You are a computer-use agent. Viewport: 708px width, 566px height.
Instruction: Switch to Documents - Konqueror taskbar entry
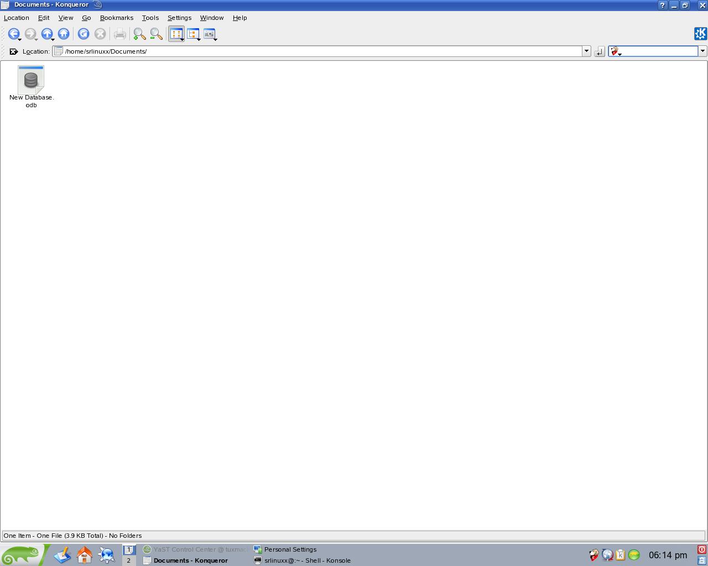pyautogui.click(x=195, y=560)
